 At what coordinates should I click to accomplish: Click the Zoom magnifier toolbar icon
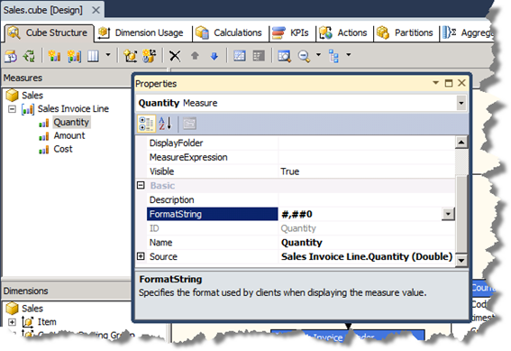tap(304, 56)
